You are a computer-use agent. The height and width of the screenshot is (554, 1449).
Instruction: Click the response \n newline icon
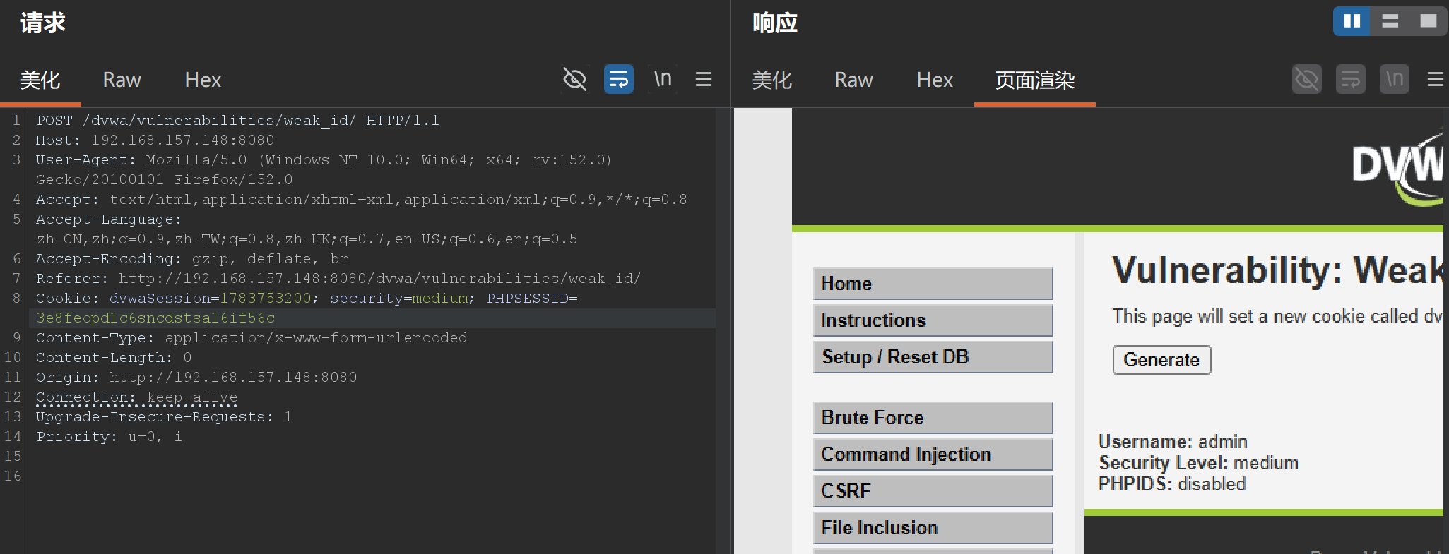point(1394,79)
